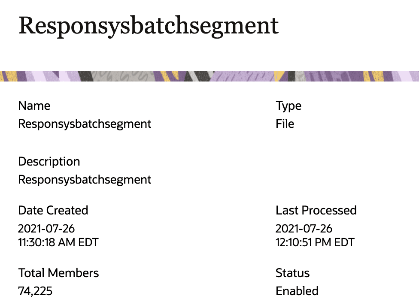The image size is (419, 308).
Task: Click the 74,225 member count
Action: (35, 291)
